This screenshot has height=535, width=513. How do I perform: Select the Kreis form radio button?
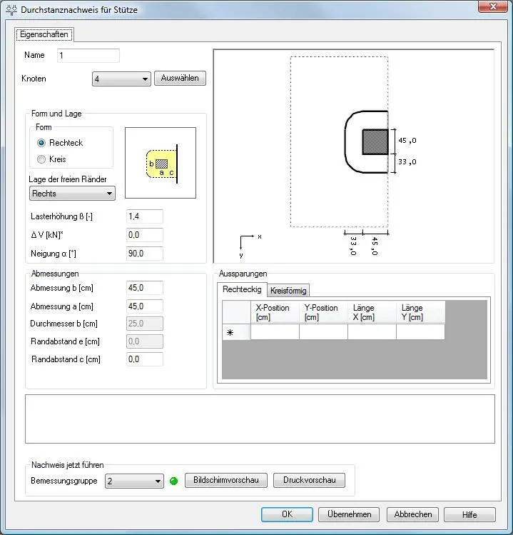[41, 159]
